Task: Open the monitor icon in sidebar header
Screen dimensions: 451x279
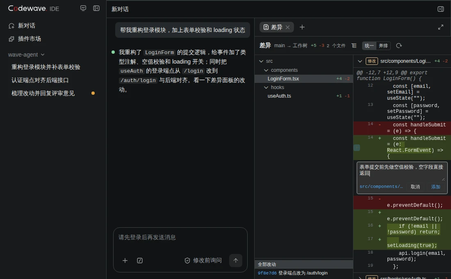Action: pos(83,8)
